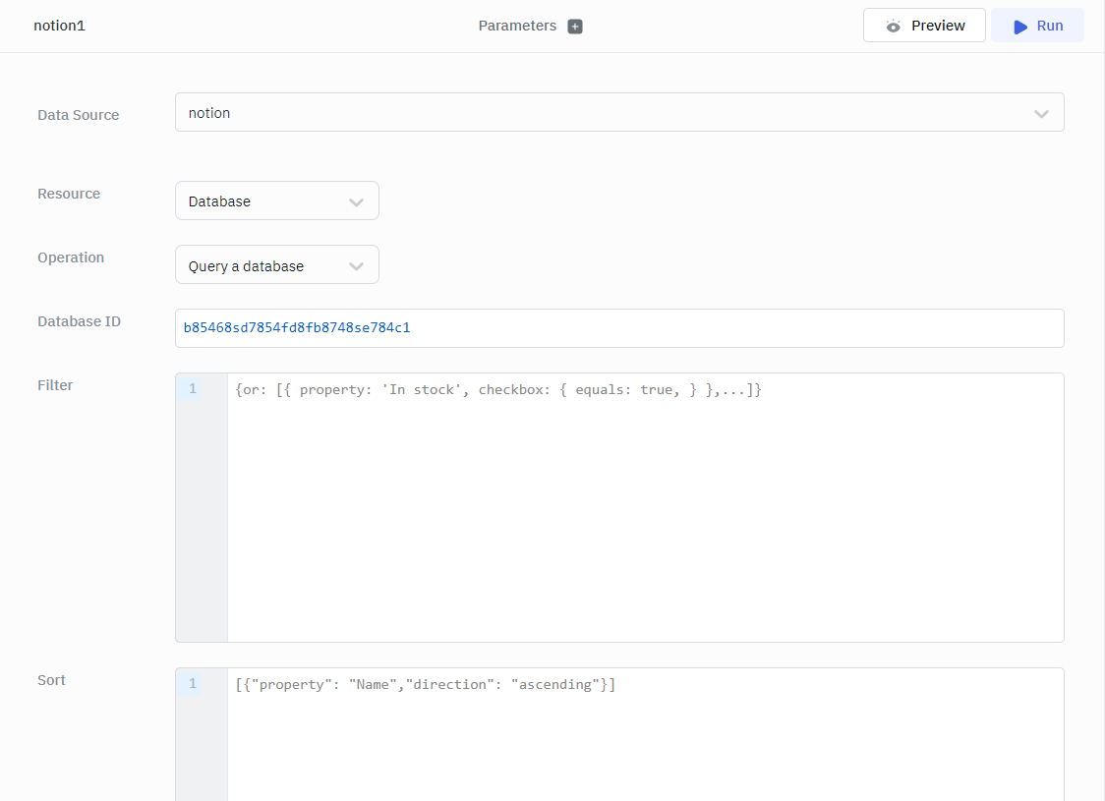Click the Filter field label
Viewport: 1105px width, 801px height.
(x=55, y=385)
